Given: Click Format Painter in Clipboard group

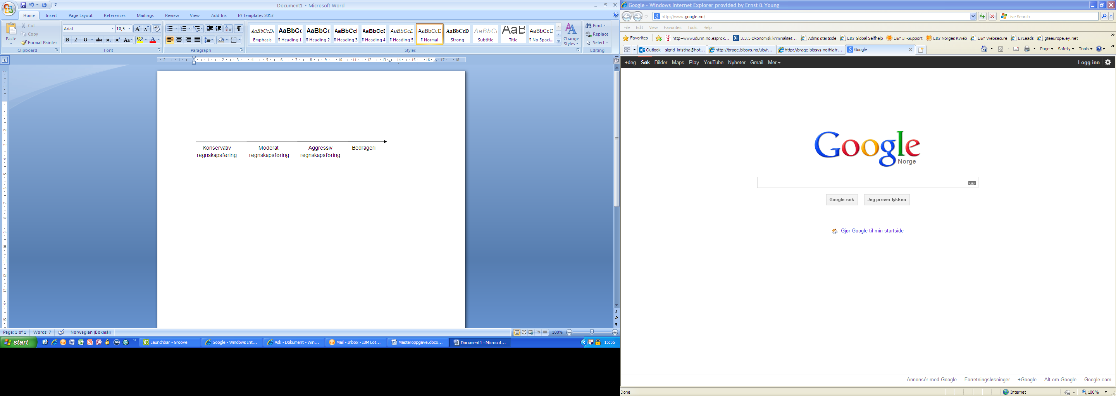Looking at the screenshot, I should click(x=39, y=43).
